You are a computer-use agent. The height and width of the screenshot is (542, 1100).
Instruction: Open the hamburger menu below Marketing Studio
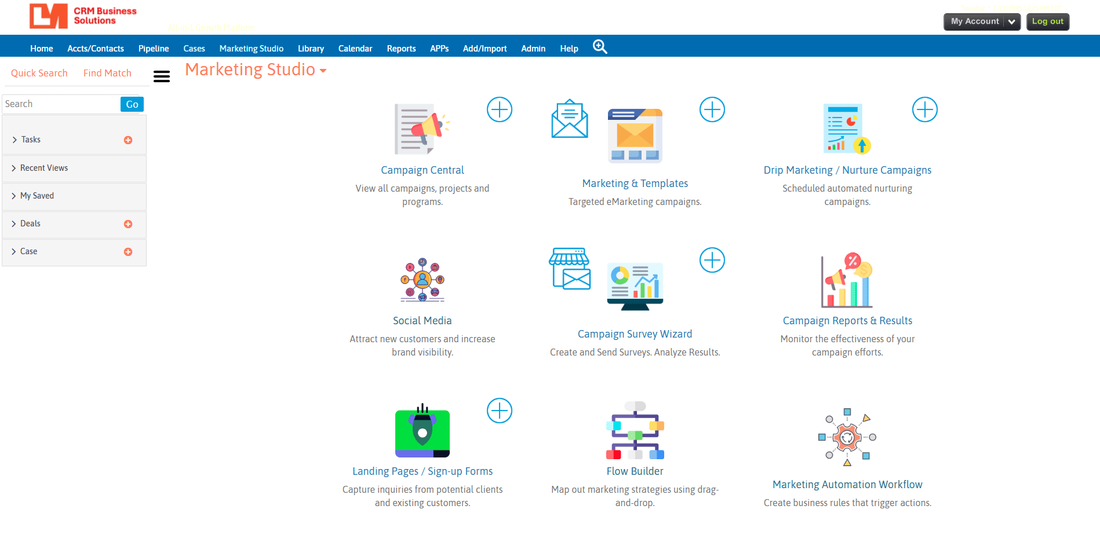(162, 76)
